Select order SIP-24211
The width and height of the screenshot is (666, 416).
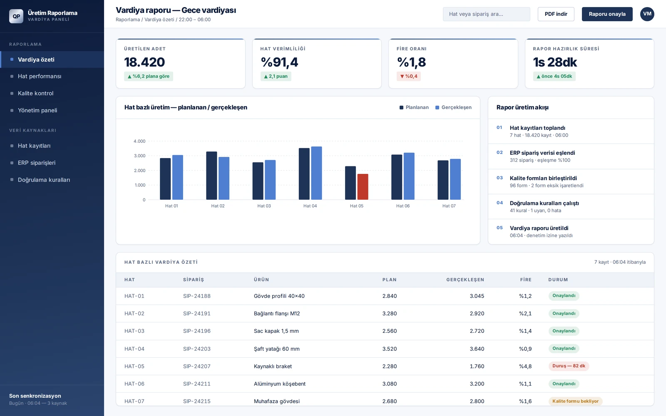(x=197, y=384)
